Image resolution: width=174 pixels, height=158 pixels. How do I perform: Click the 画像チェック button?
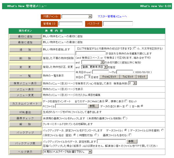pos(25,118)
